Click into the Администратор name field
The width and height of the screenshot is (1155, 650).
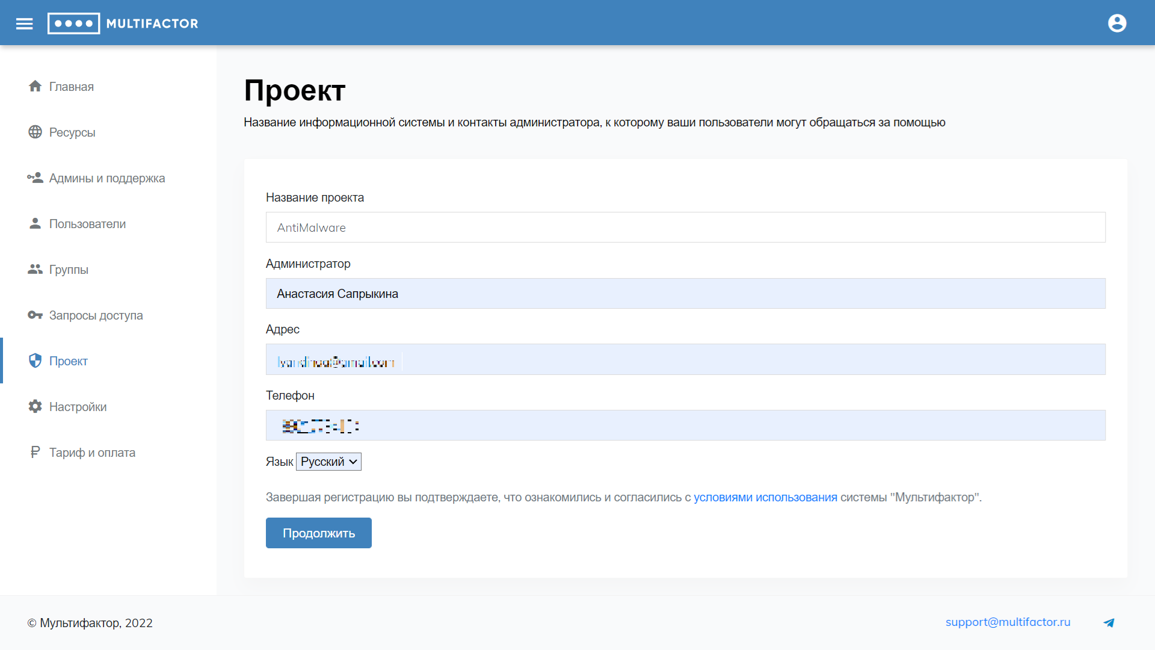coord(685,294)
